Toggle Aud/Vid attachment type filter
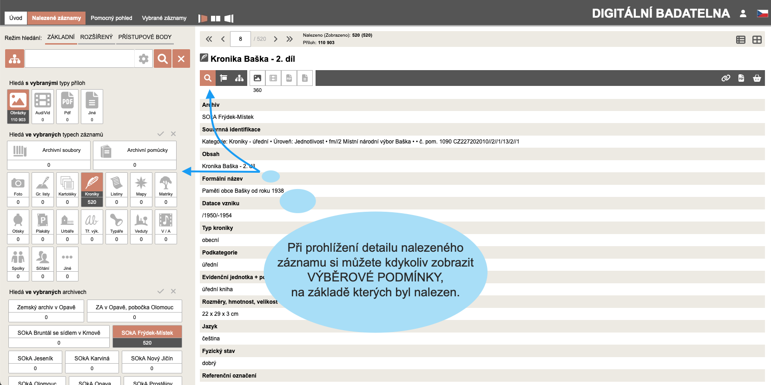The image size is (771, 385). (43, 106)
